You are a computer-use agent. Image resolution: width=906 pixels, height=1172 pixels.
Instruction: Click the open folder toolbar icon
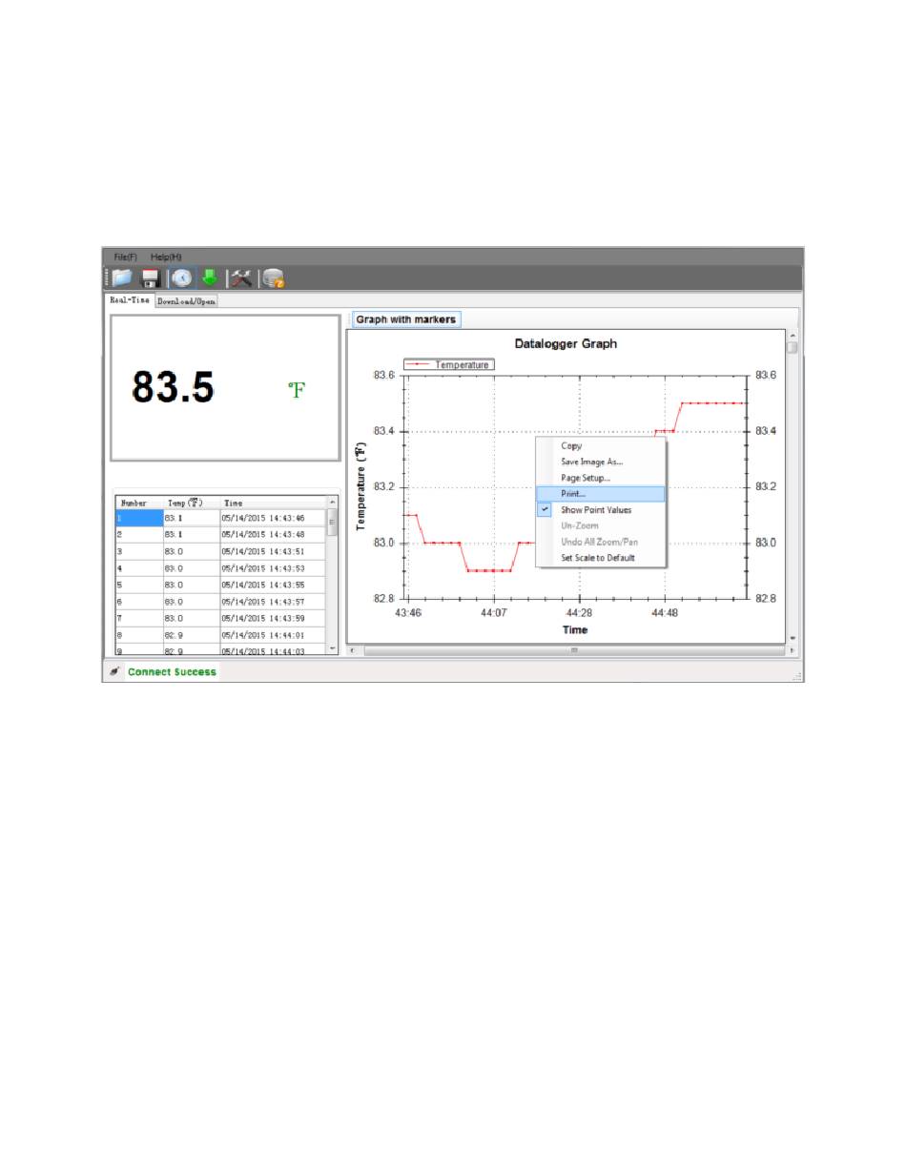(121, 278)
